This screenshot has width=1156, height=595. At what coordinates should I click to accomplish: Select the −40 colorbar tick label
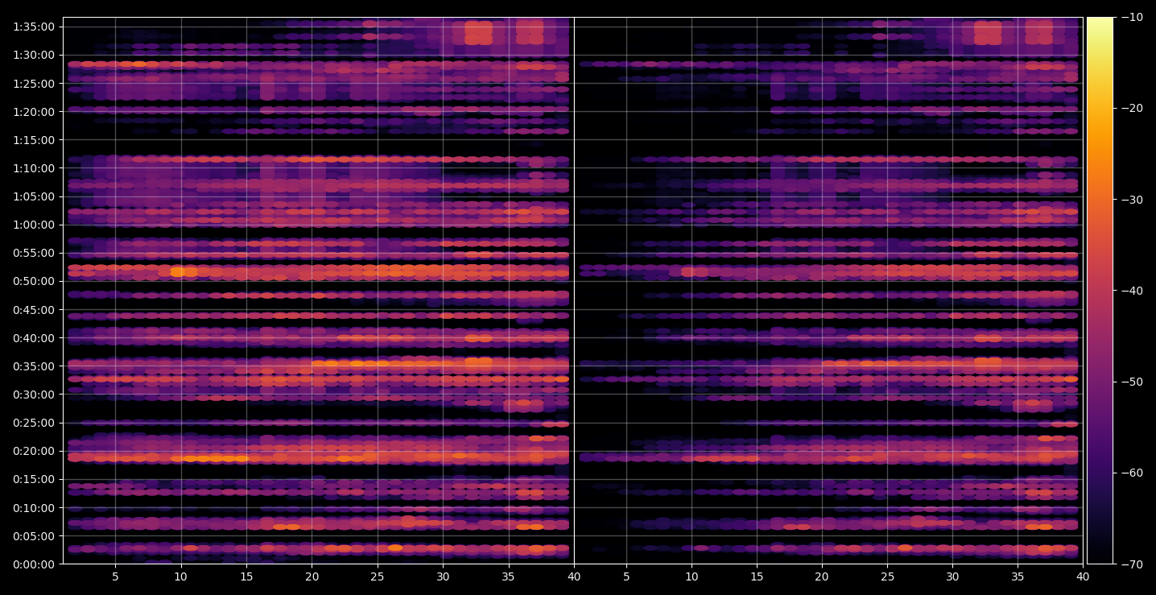click(1131, 290)
